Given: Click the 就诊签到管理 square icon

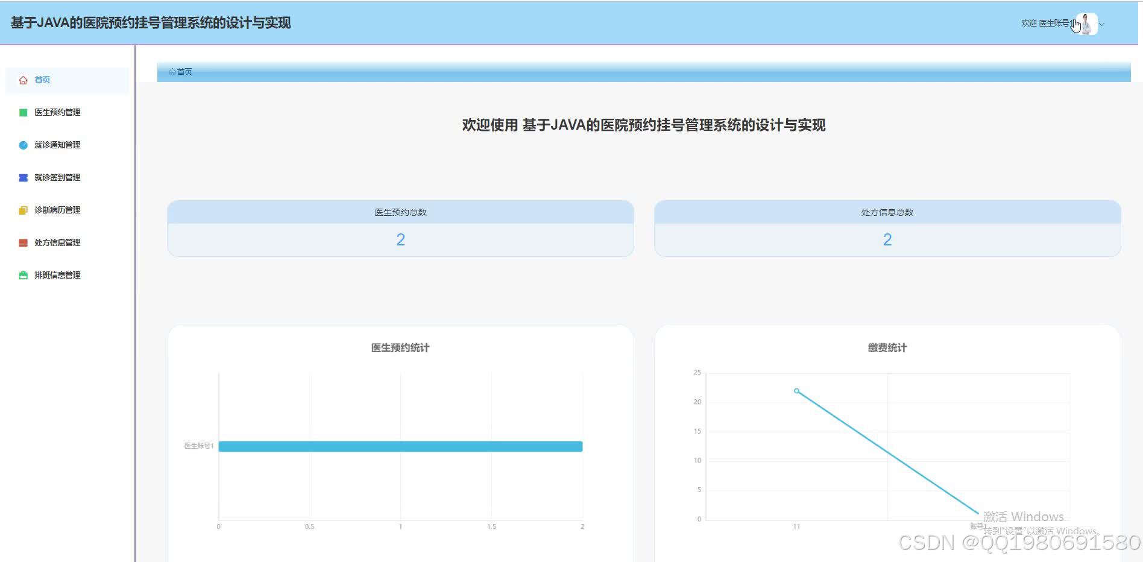Looking at the screenshot, I should [23, 177].
